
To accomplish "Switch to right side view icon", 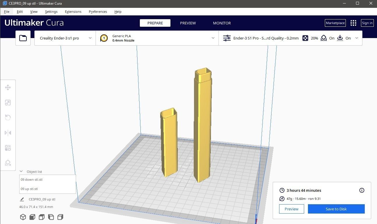I will pos(60,217).
